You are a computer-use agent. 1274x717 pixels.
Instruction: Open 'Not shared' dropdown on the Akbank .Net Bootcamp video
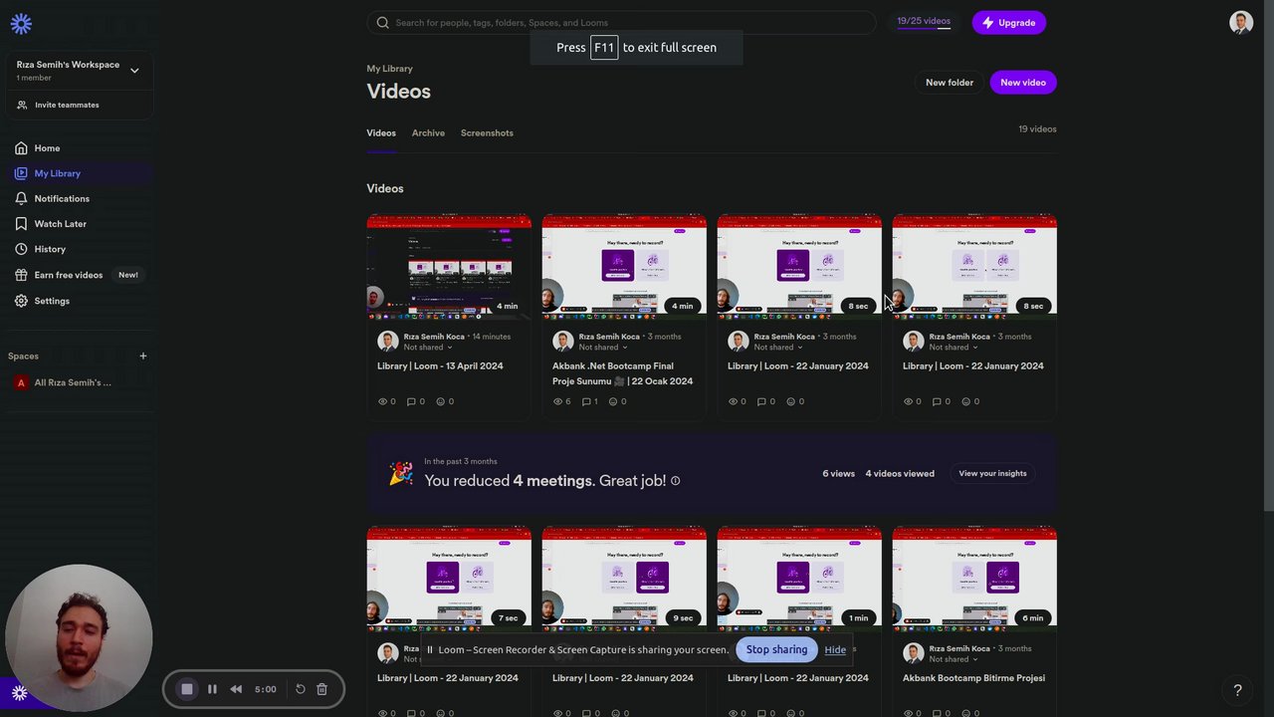click(602, 348)
